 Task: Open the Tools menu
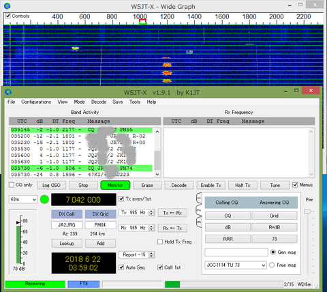coord(135,102)
